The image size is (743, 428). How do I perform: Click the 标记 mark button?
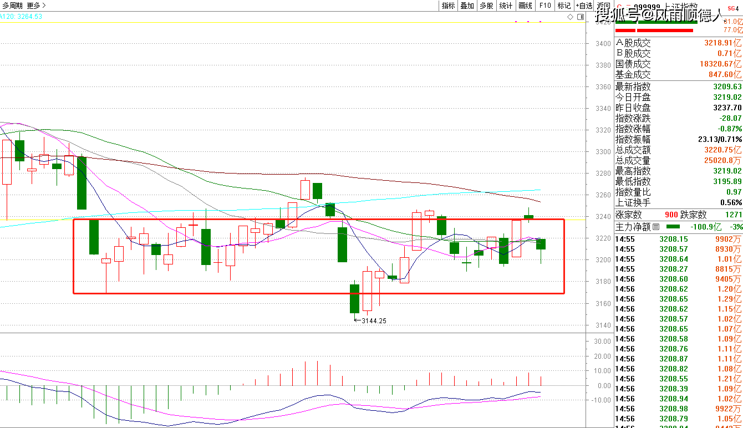point(564,6)
